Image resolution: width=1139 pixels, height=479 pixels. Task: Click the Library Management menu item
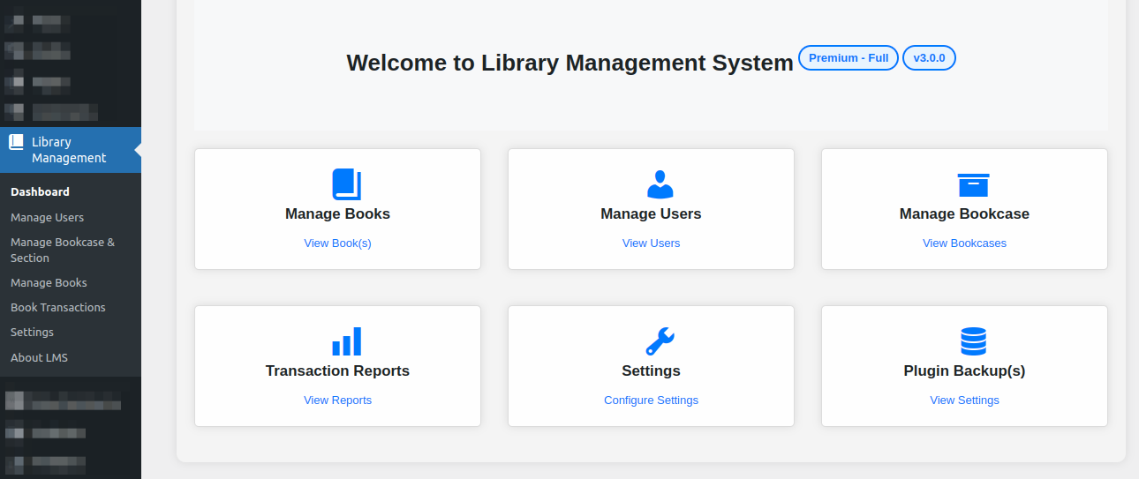tap(71, 150)
